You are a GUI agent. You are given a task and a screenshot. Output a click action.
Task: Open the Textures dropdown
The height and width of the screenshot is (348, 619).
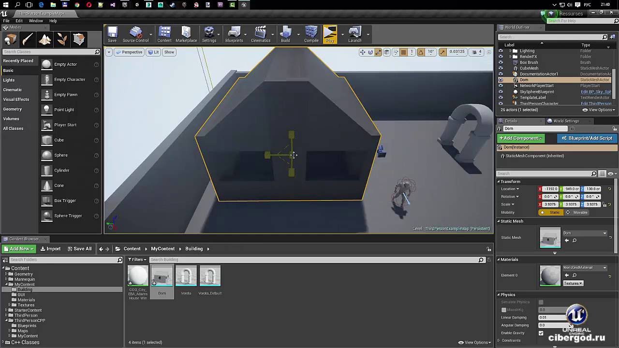click(573, 283)
